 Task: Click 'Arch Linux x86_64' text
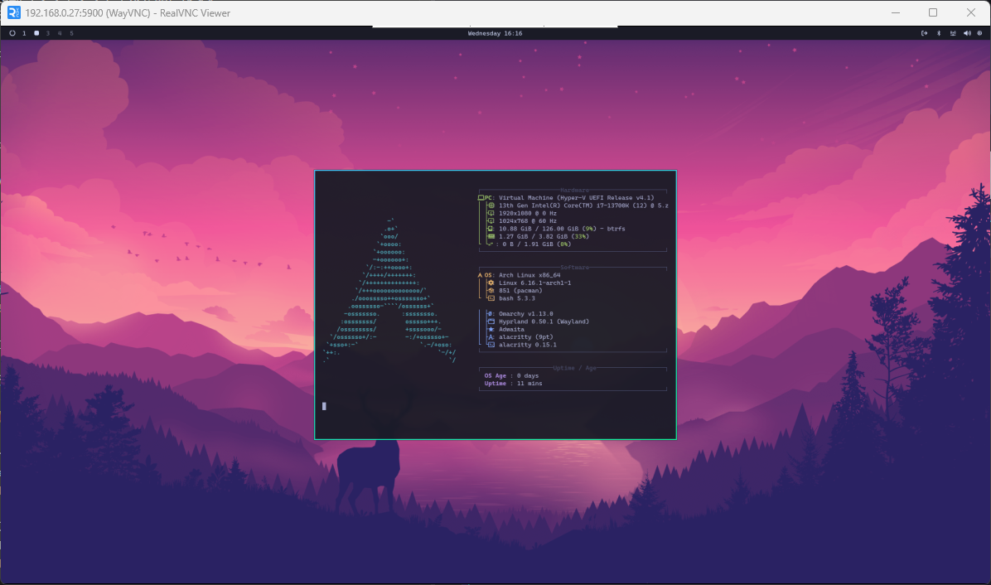tap(529, 275)
